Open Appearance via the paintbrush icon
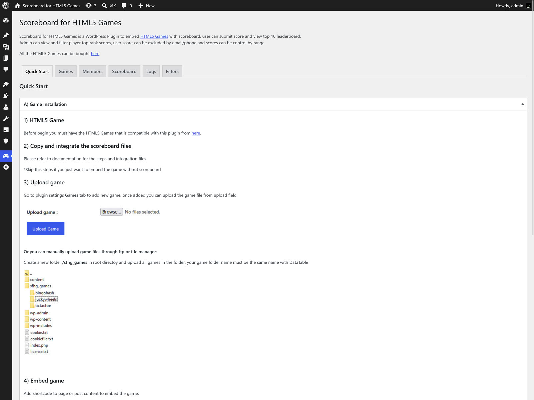The image size is (534, 400). tap(6, 84)
